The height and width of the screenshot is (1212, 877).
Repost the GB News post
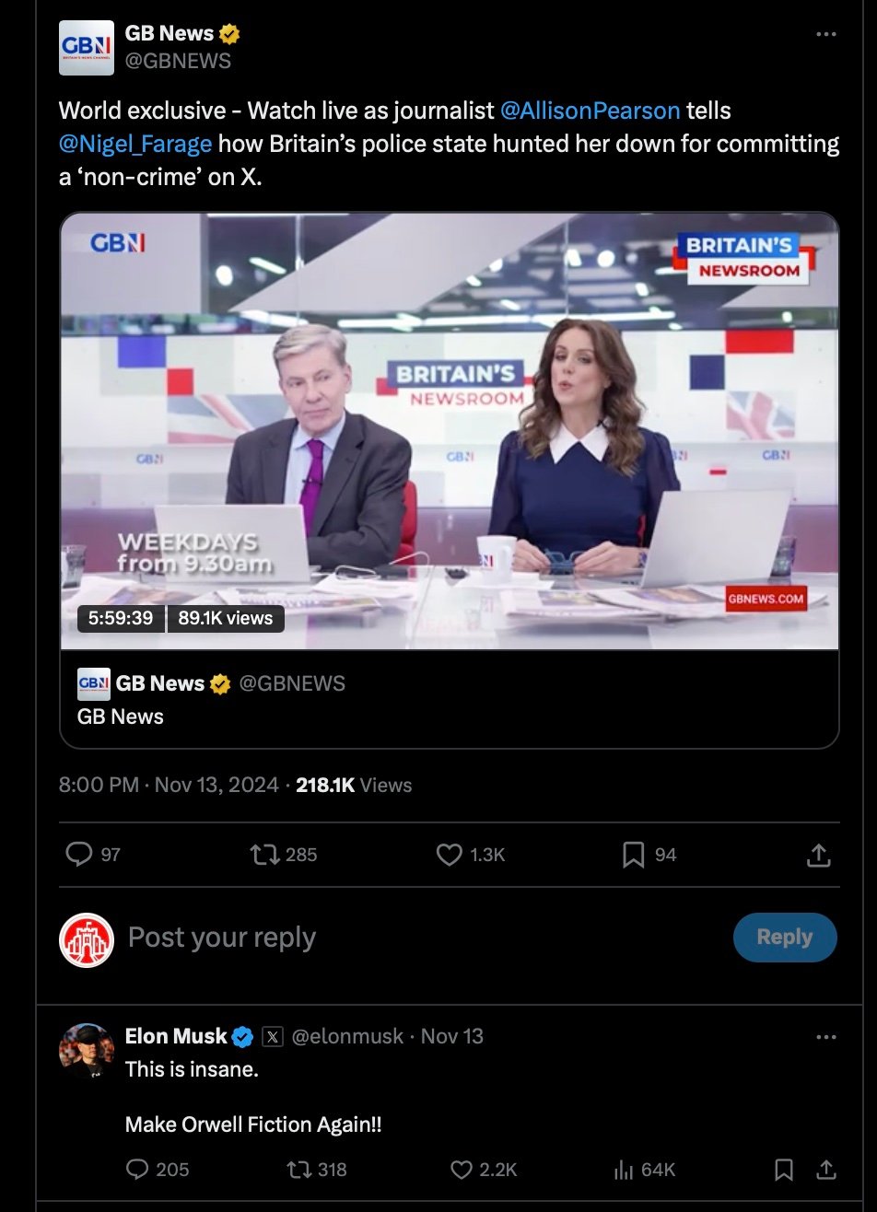pyautogui.click(x=264, y=855)
